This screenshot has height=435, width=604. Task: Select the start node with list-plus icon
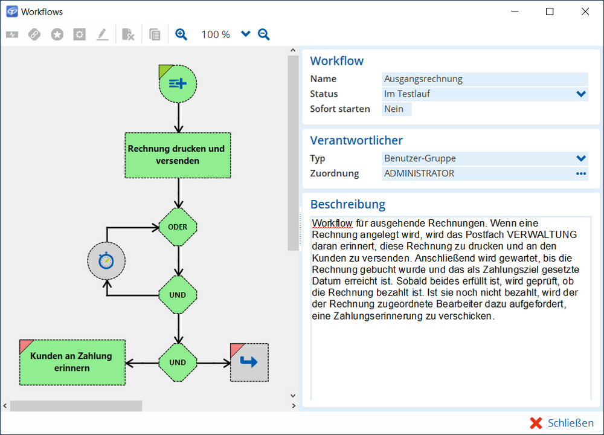pos(178,83)
